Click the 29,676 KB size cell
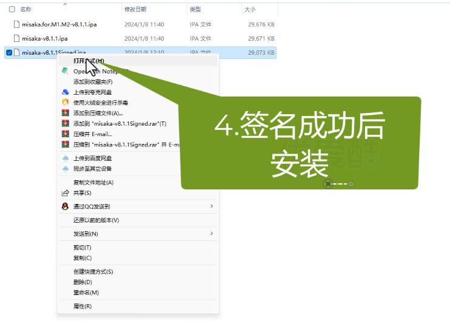Screen dimensions: 450x326 pyautogui.click(x=261, y=25)
